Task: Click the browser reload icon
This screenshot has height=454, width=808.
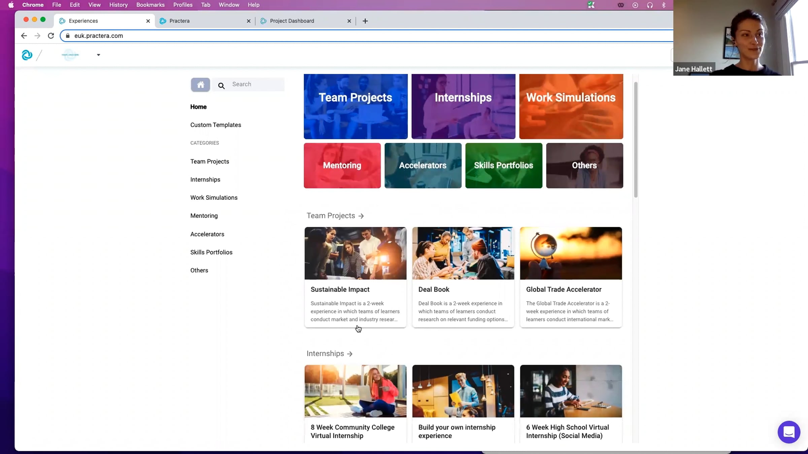Action: coord(51,36)
